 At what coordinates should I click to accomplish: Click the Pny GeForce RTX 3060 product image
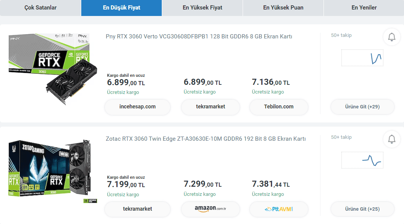tap(49, 68)
